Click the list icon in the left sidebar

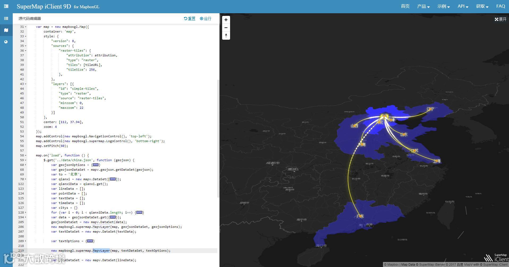[6, 19]
